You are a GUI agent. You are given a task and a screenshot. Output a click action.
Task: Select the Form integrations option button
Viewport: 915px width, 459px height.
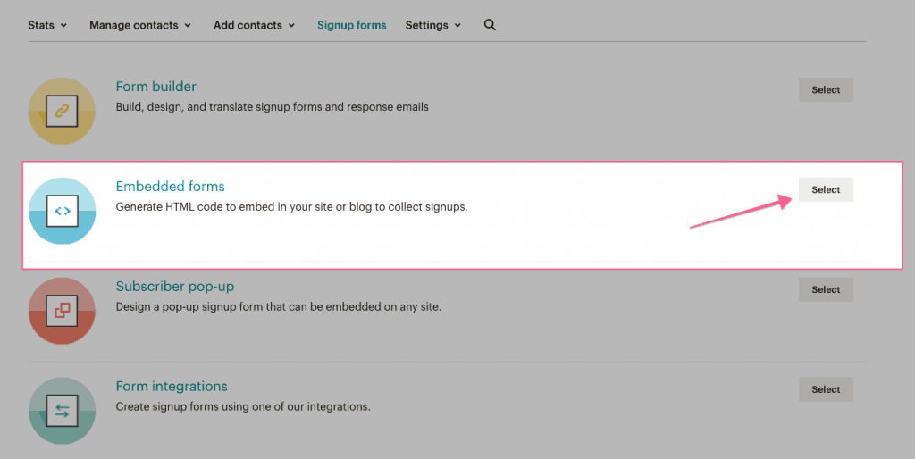826,389
